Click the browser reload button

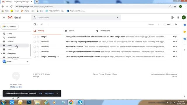[x=11, y=6]
